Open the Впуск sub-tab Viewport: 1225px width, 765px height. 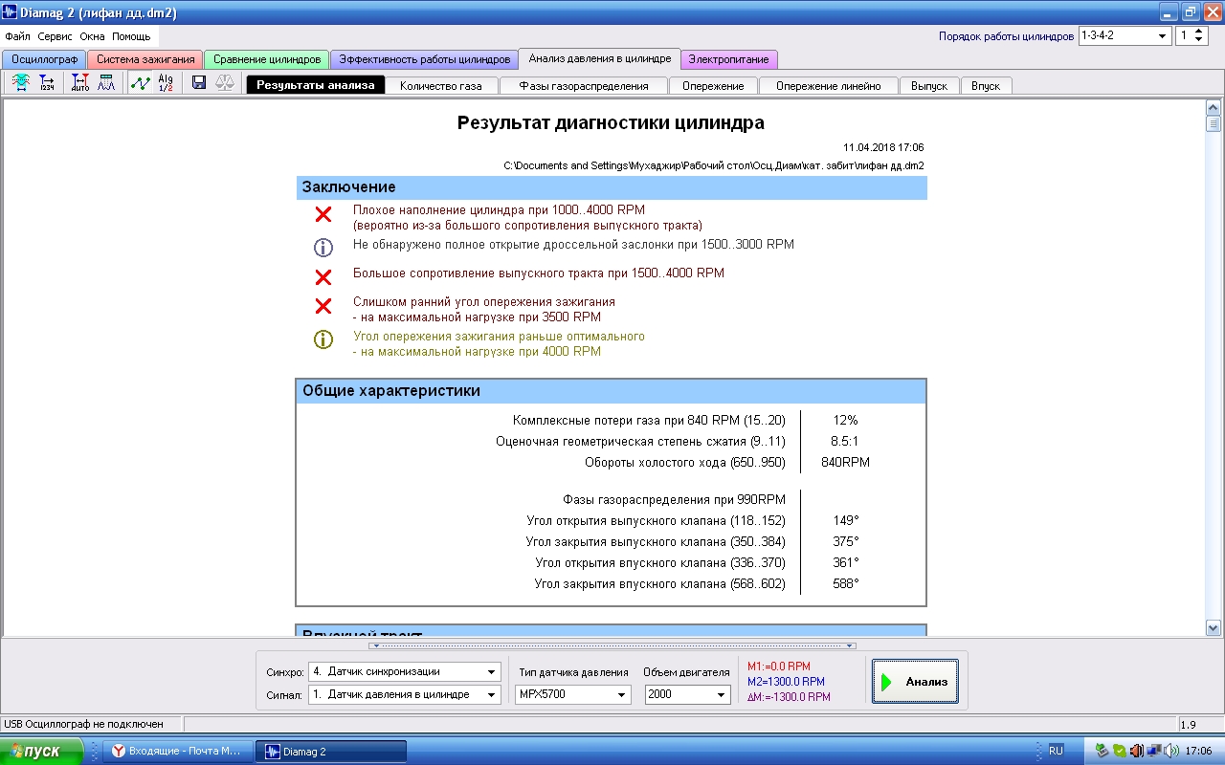coord(986,85)
